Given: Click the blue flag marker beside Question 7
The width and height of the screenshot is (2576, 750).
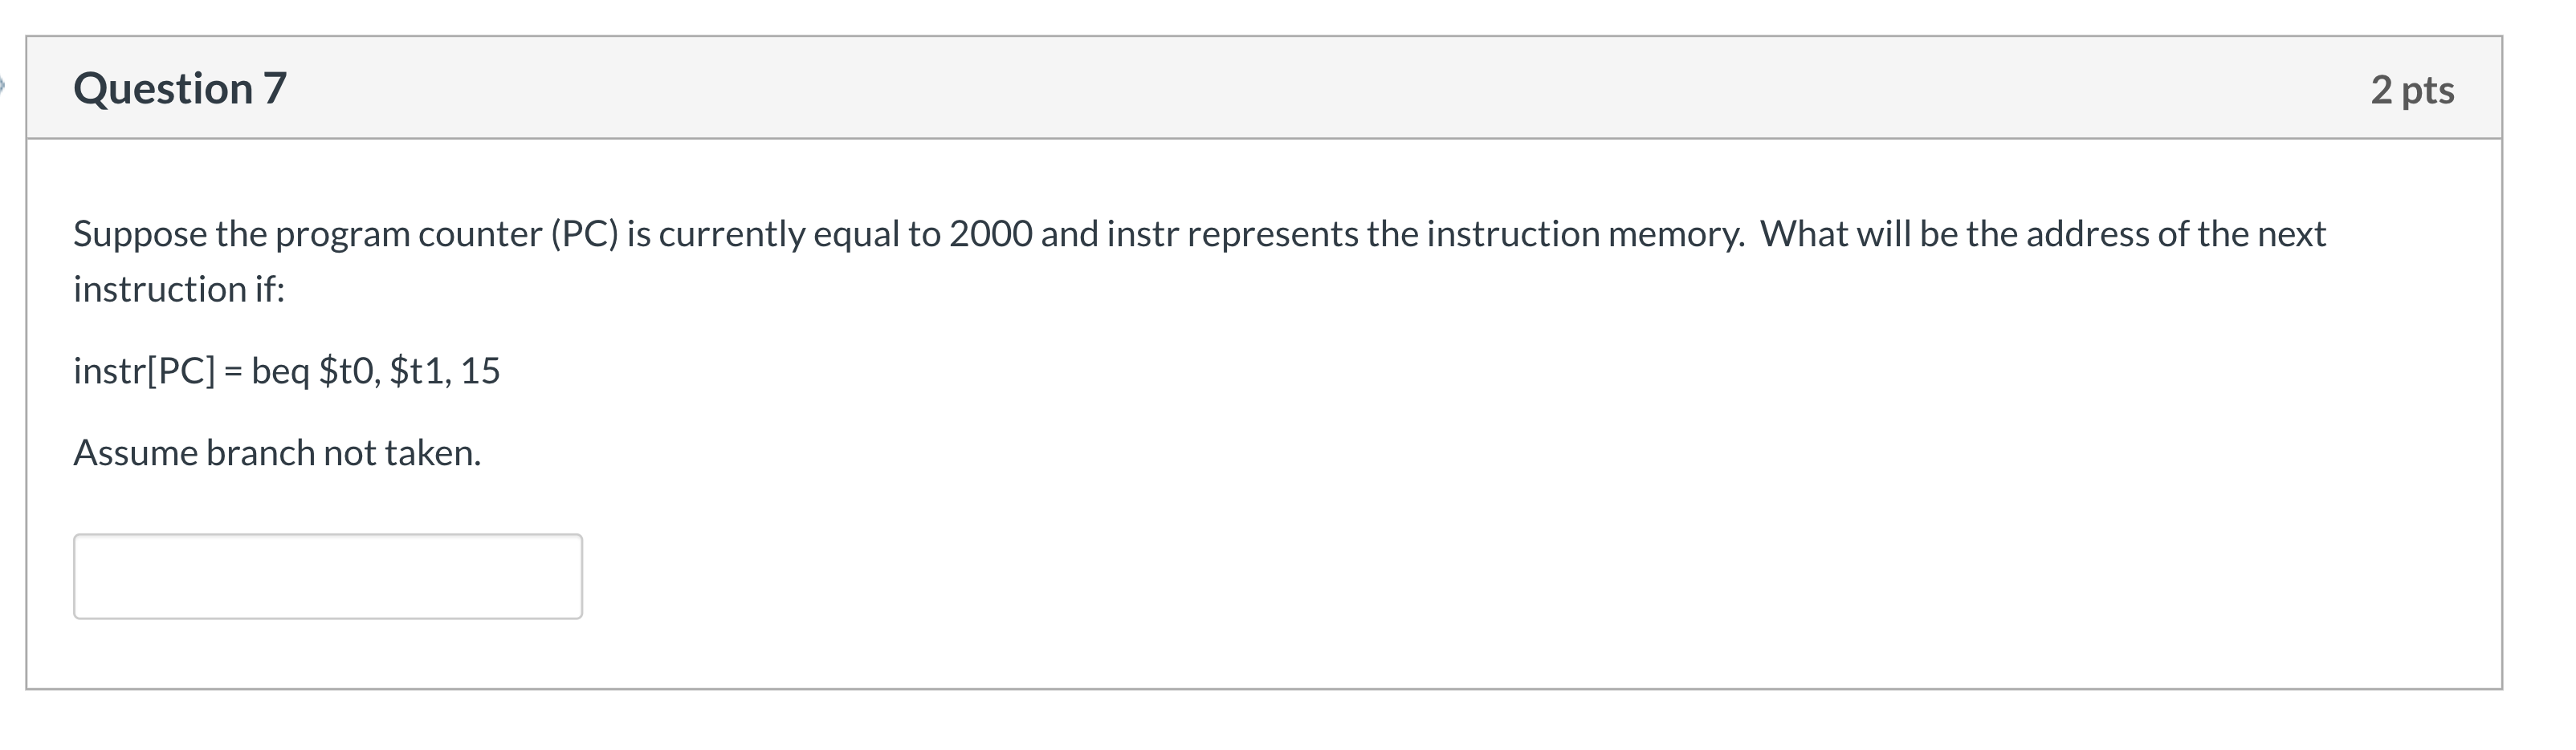Looking at the screenshot, I should click(x=6, y=85).
